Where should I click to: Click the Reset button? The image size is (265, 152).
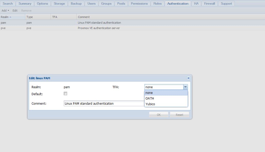tap(179, 115)
